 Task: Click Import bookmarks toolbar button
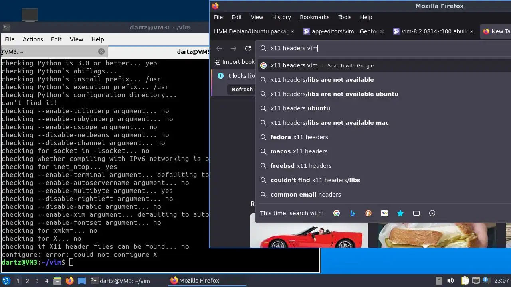point(235,62)
